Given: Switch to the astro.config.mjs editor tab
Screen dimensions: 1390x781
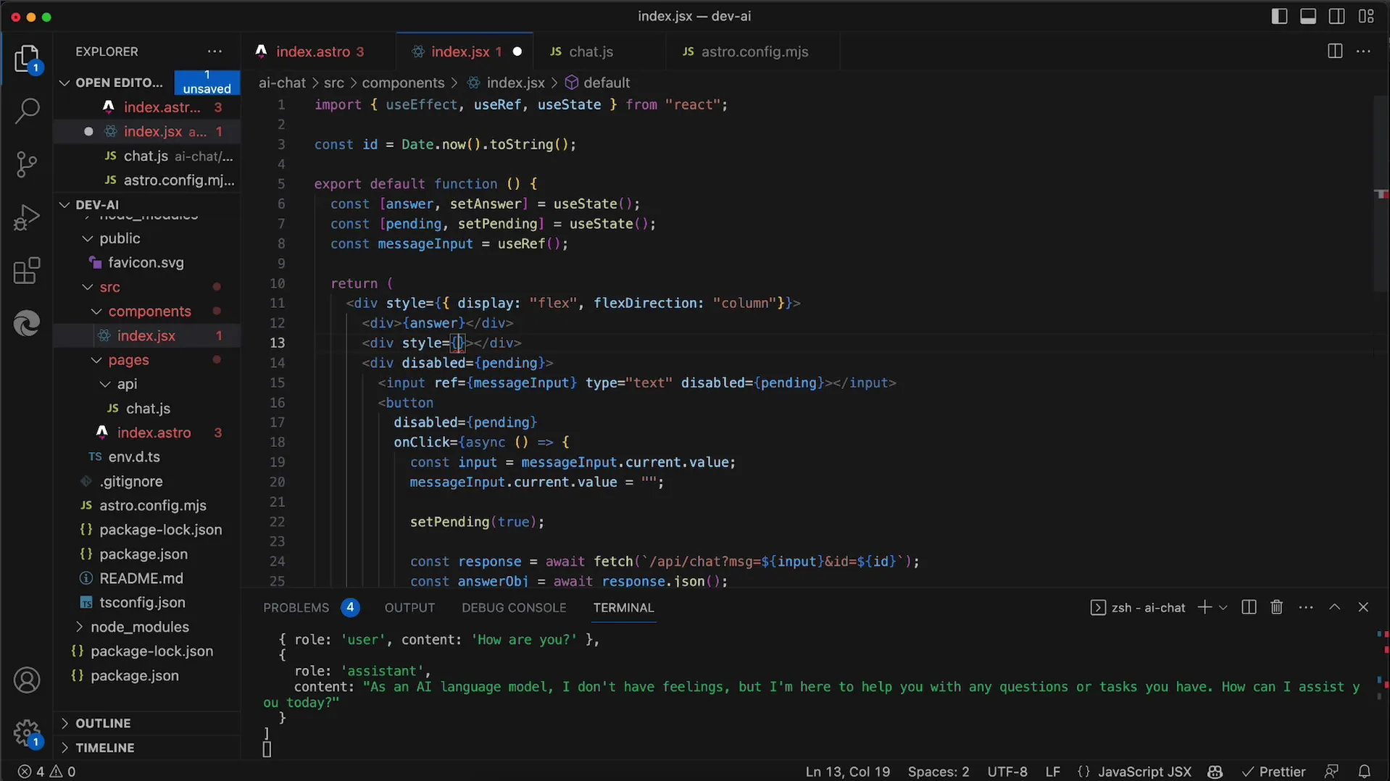Looking at the screenshot, I should pyautogui.click(x=754, y=51).
